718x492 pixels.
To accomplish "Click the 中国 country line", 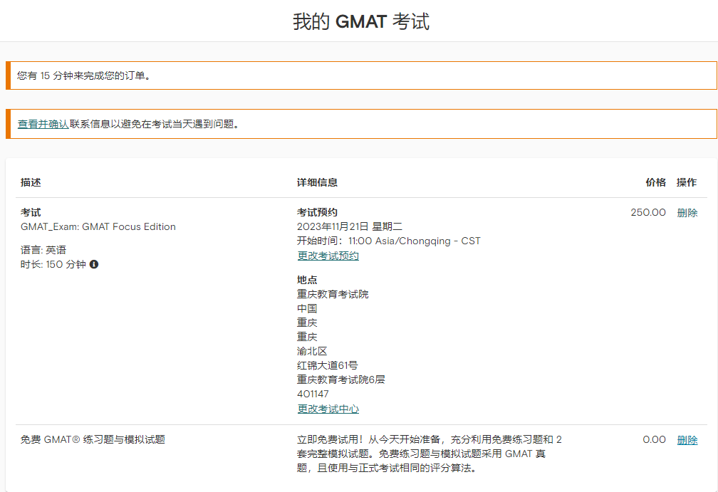I will pyautogui.click(x=307, y=308).
